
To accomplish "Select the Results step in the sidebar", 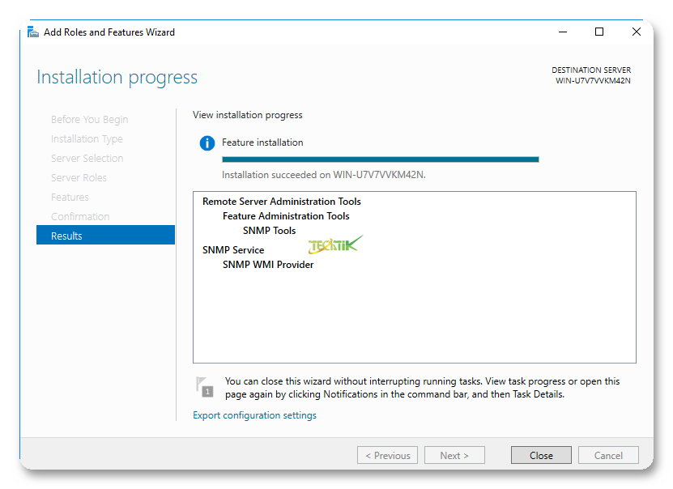I will click(105, 236).
